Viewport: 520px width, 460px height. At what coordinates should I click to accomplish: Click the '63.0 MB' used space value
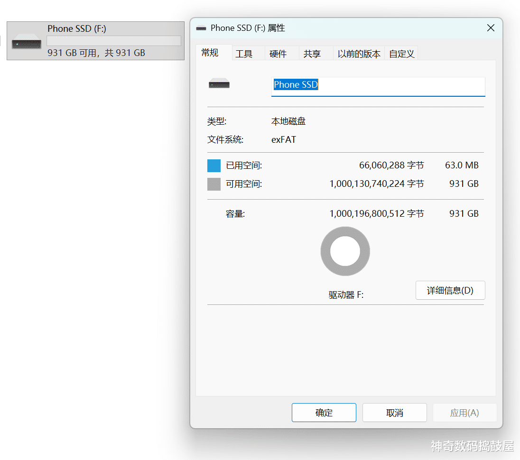click(462, 165)
